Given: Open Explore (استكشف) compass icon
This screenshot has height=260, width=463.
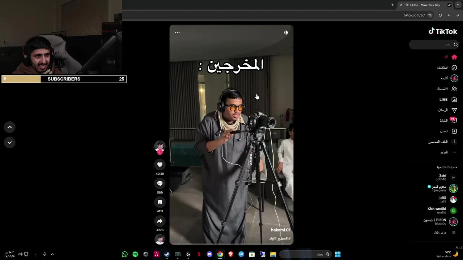Looking at the screenshot, I should click(x=454, y=68).
